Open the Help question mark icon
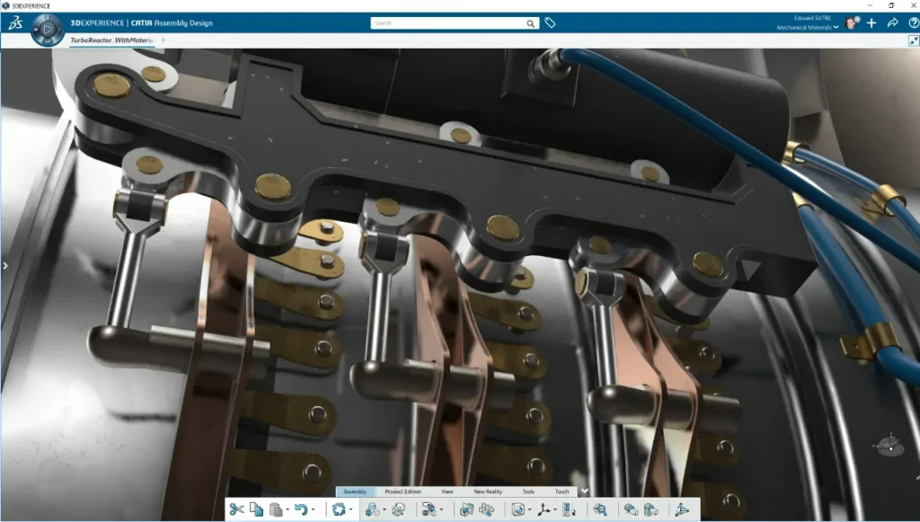 [x=914, y=22]
